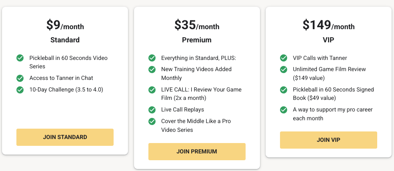Click checkmark icon next to Cover the Middle Like a Pro
The image size is (394, 171).
pyautogui.click(x=152, y=121)
